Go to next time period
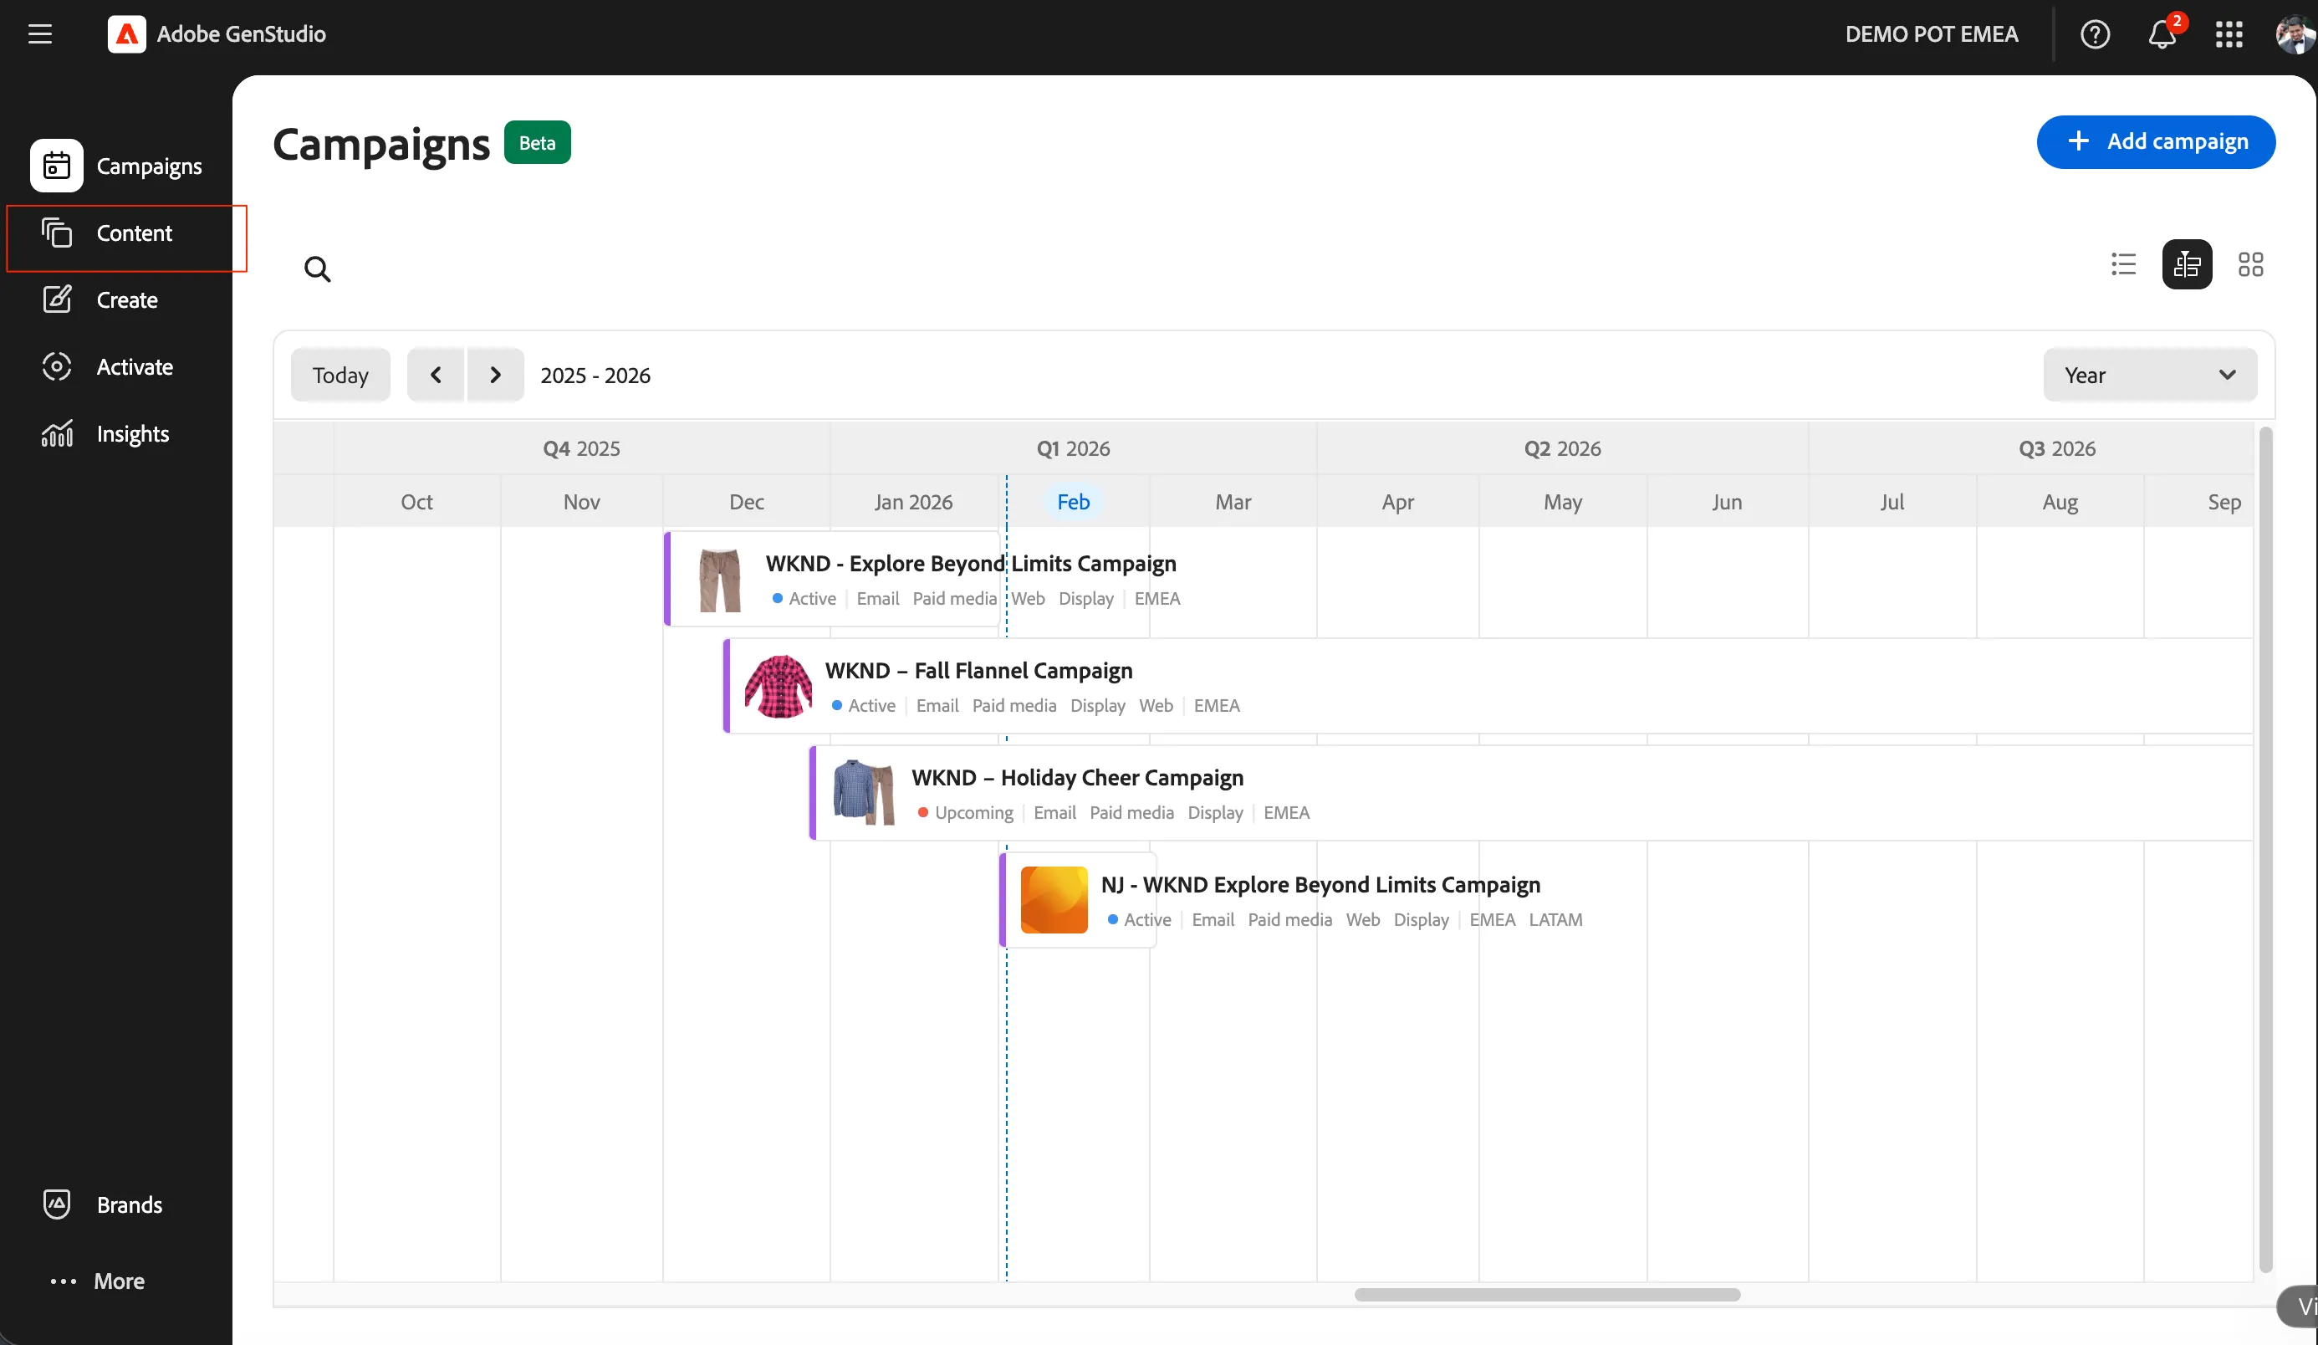The height and width of the screenshot is (1345, 2318). click(x=495, y=375)
